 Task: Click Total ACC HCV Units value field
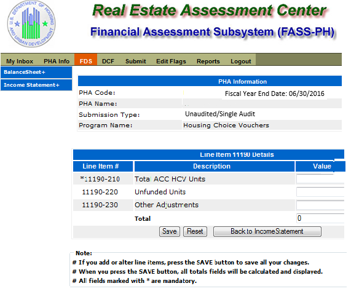320,179
